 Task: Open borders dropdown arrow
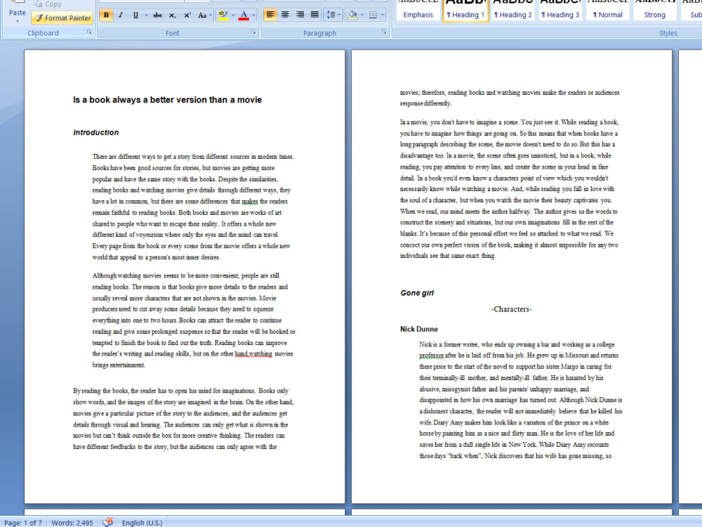(383, 15)
